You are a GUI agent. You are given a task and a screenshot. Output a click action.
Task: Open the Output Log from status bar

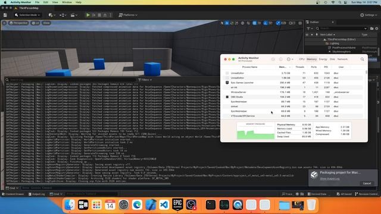point(37,194)
